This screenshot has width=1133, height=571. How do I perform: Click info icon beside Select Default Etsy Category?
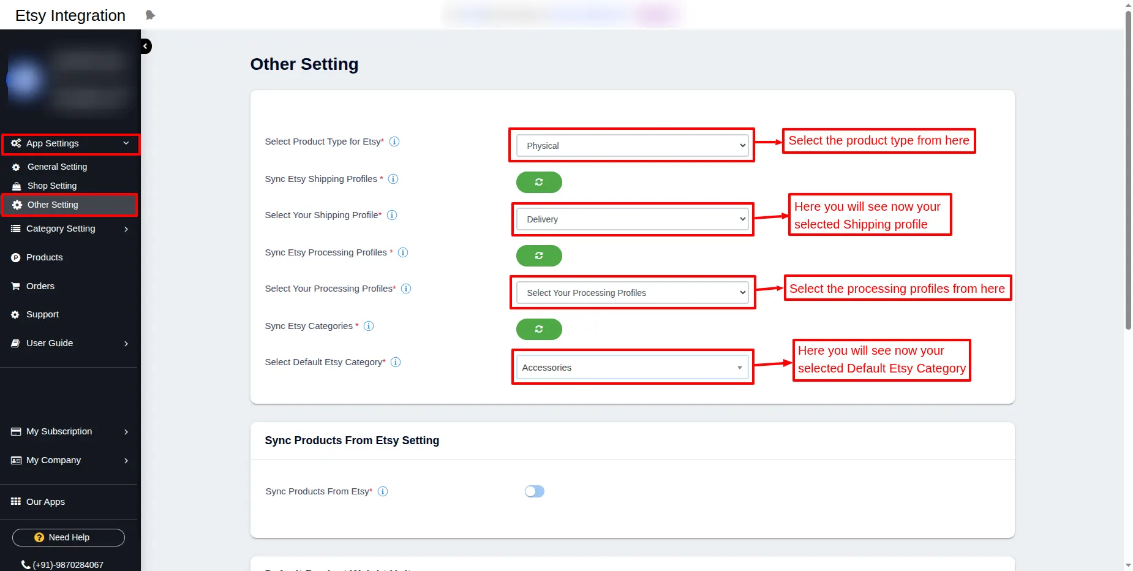[396, 362]
